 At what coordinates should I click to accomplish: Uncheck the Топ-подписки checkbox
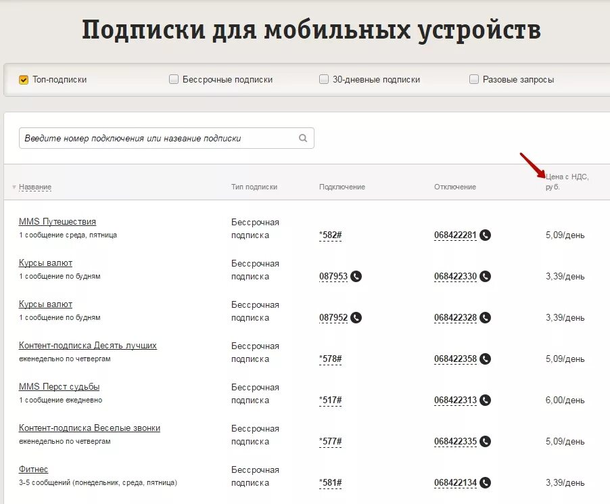pos(24,80)
